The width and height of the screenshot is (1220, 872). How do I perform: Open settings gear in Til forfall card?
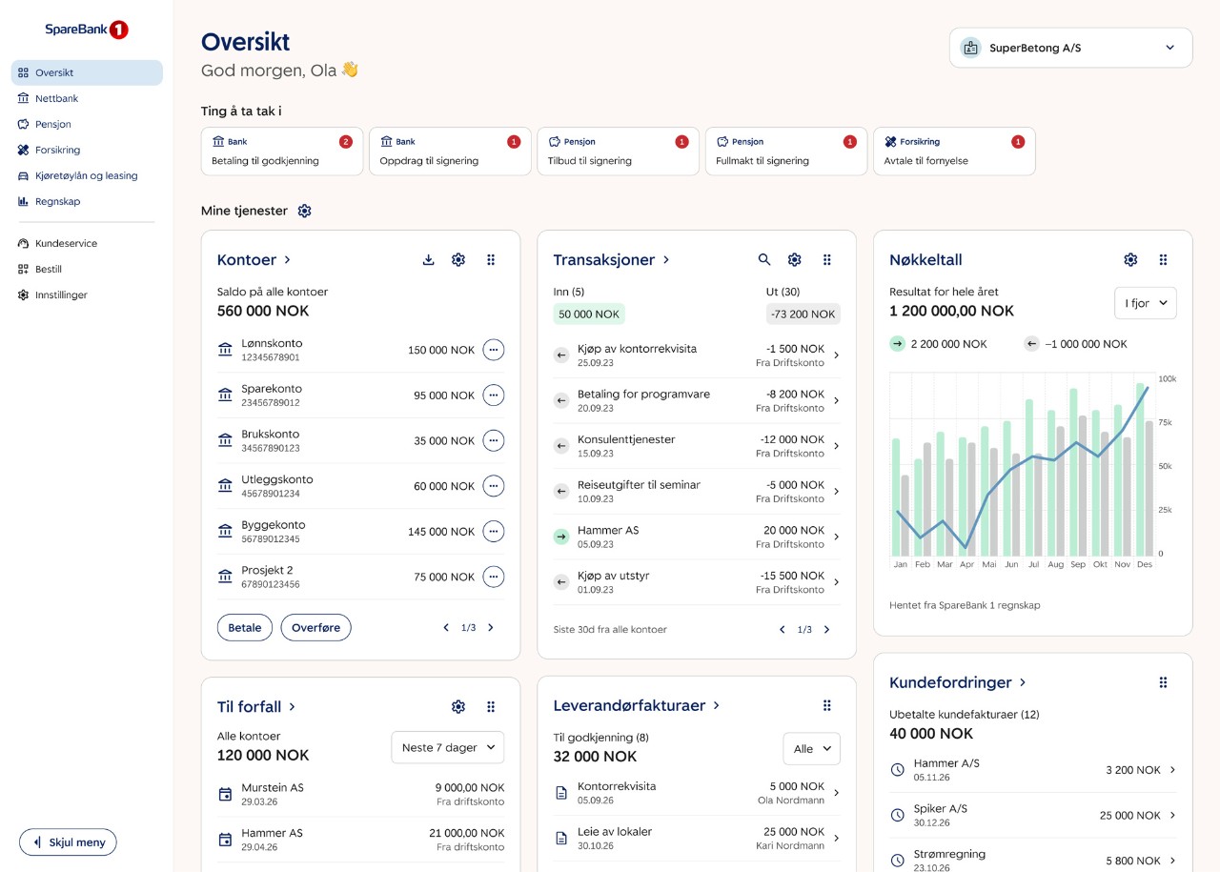[458, 707]
